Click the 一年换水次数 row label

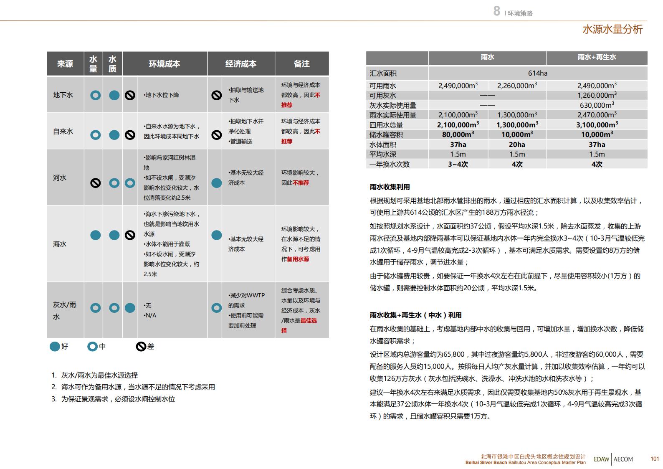[x=390, y=164]
